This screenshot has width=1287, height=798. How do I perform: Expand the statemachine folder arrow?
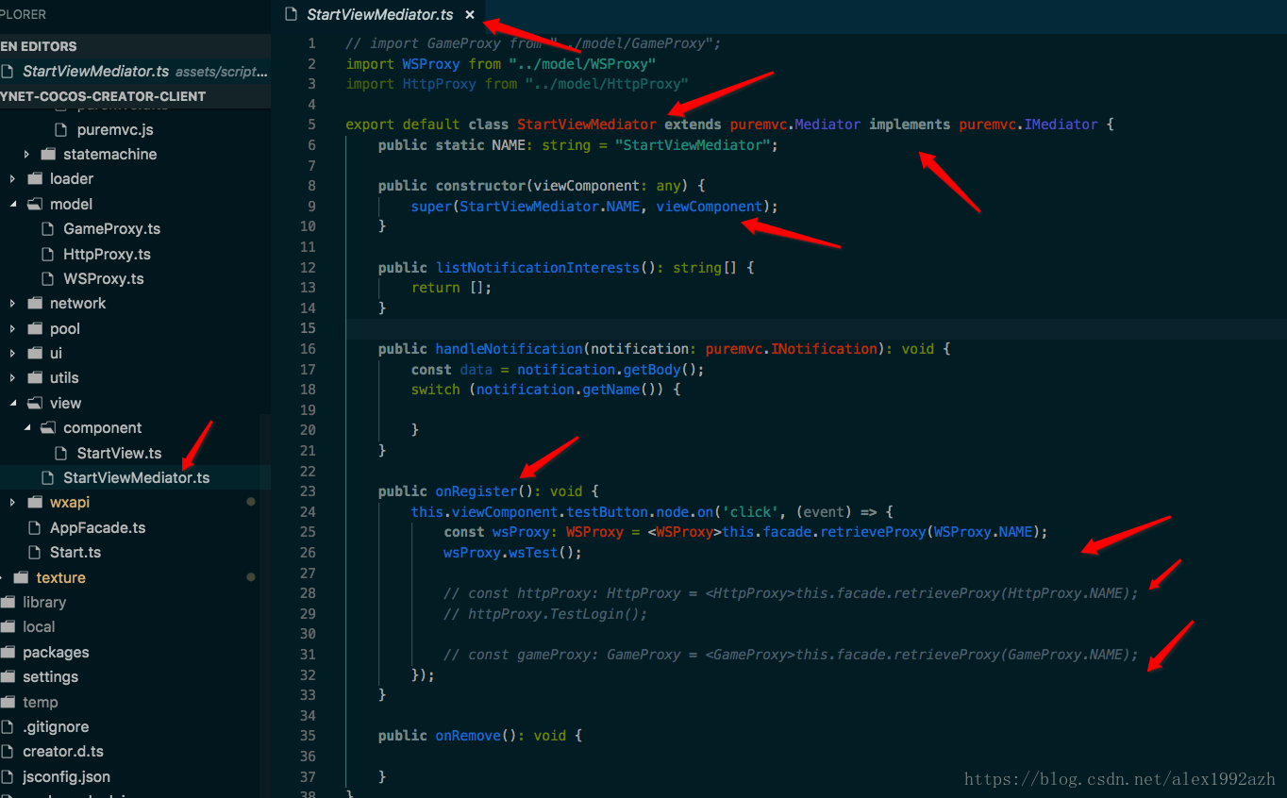click(26, 155)
